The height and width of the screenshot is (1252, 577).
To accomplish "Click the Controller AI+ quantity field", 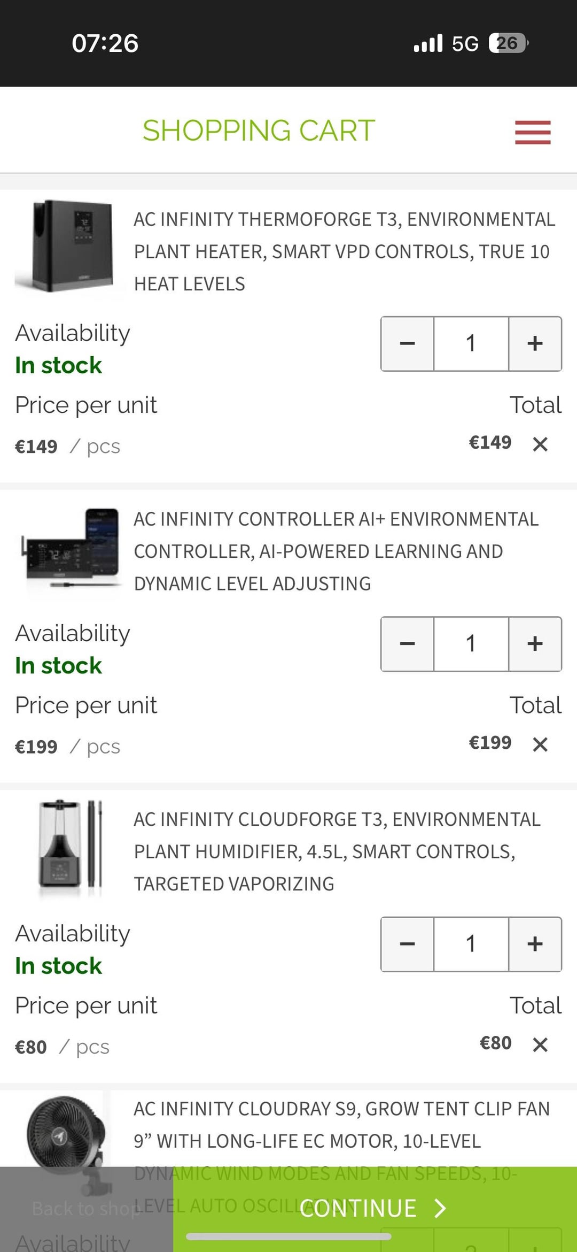I will (471, 644).
